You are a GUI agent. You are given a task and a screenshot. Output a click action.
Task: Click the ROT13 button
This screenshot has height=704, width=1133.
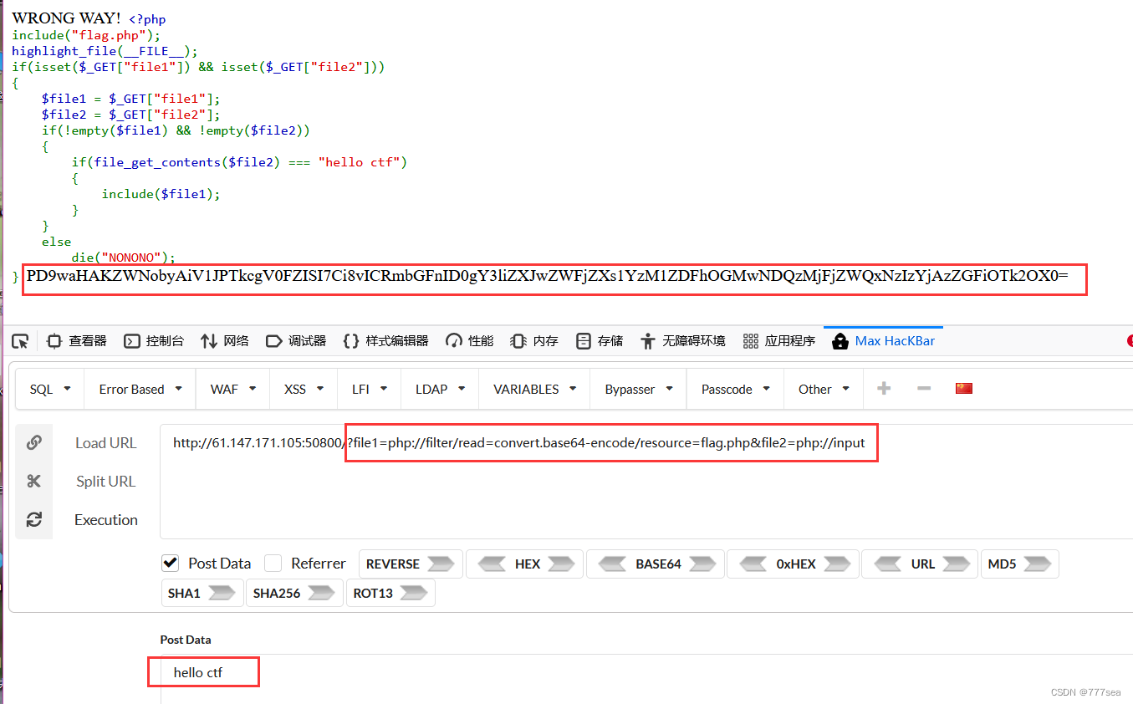coord(373,594)
